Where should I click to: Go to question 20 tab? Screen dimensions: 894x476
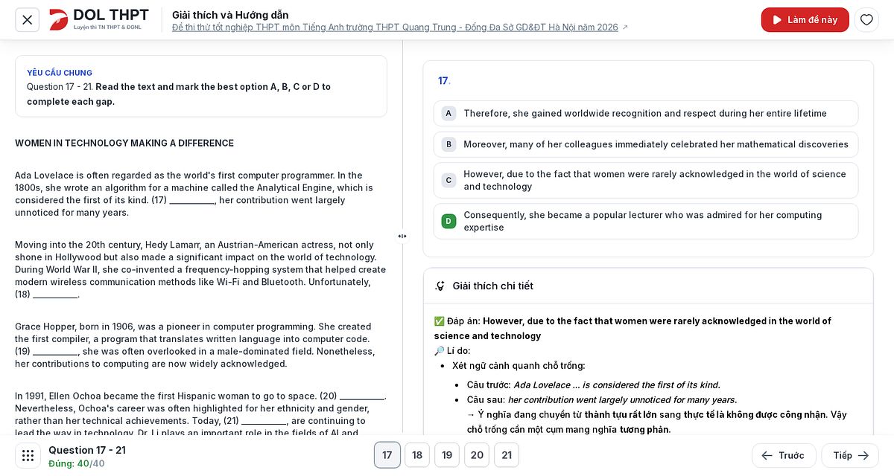[x=477, y=455]
